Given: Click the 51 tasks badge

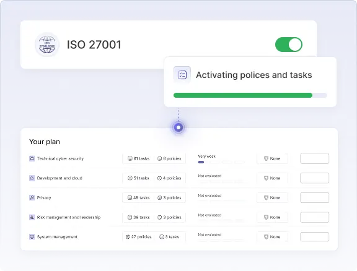Looking at the screenshot, I should (138, 178).
